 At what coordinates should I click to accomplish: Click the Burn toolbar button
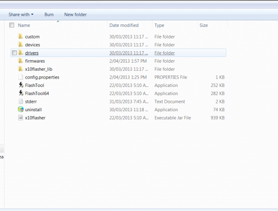click(x=49, y=15)
